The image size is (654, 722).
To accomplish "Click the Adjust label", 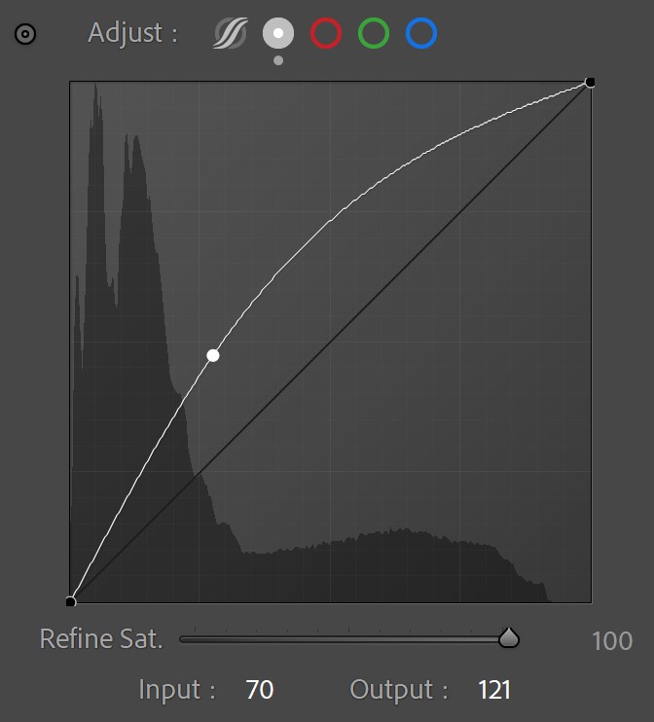I will point(132,33).
